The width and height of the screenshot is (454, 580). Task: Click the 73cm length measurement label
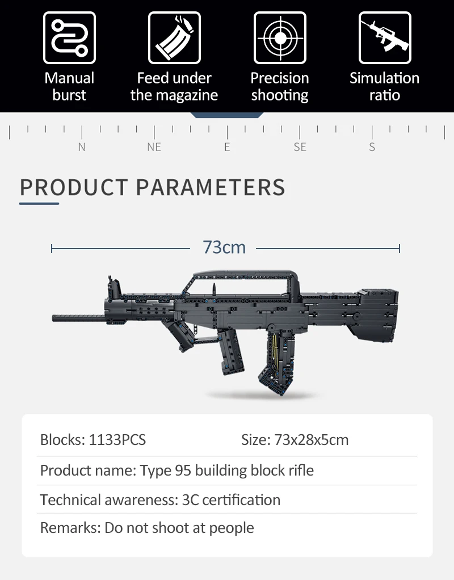click(224, 247)
